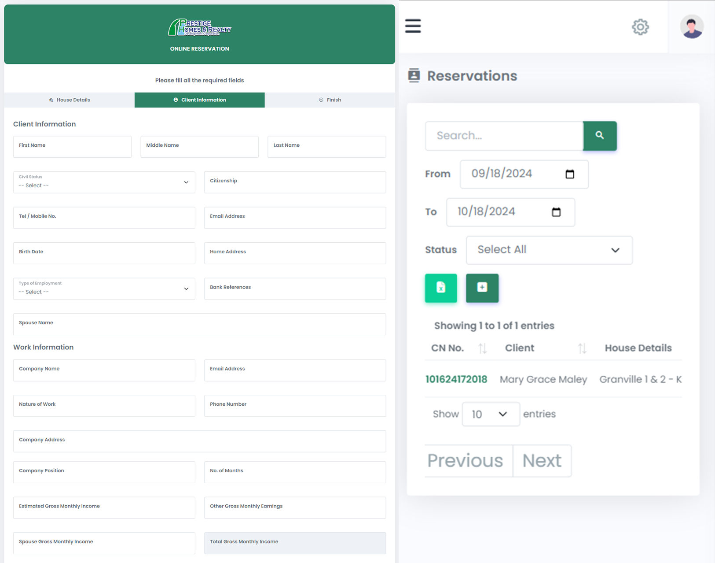
Task: Change the show entries count dropdown
Action: pos(491,414)
